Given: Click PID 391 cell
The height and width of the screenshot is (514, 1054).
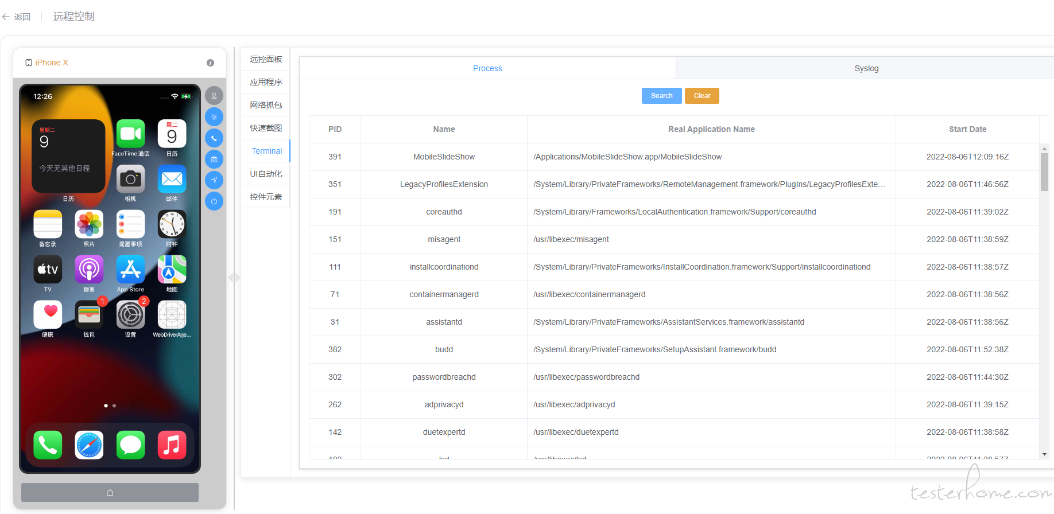Looking at the screenshot, I should click(335, 157).
